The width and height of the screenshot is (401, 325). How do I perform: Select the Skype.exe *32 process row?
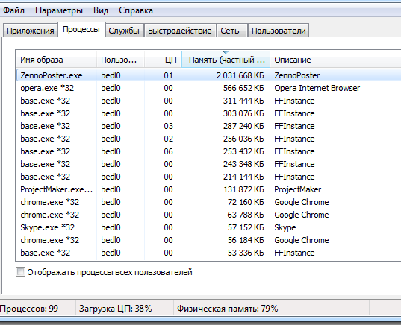(x=208, y=227)
